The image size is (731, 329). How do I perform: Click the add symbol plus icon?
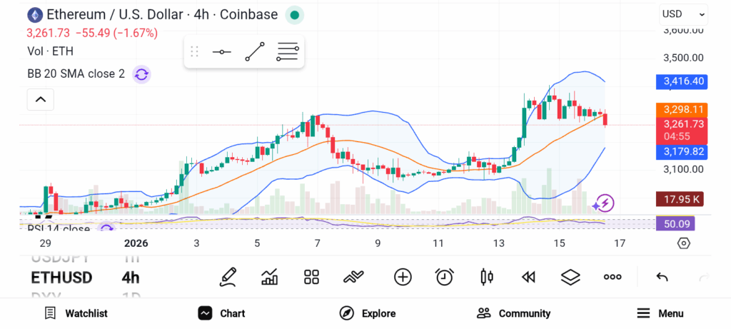coord(403,277)
